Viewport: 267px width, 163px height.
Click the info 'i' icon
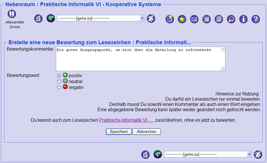pos(244,19)
